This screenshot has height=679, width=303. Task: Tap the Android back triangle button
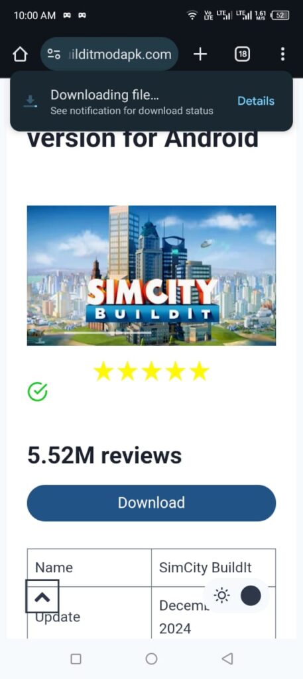tap(227, 659)
